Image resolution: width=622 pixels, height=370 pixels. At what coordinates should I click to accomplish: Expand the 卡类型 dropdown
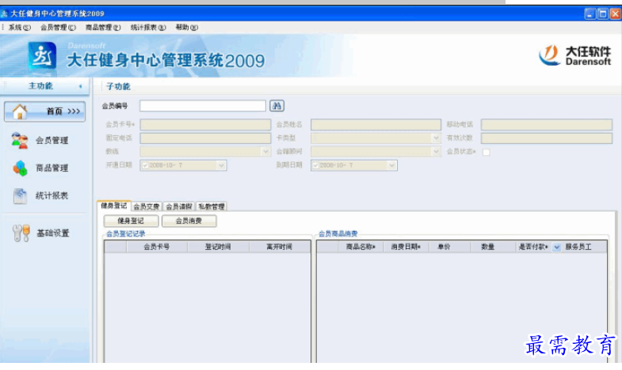(436, 138)
